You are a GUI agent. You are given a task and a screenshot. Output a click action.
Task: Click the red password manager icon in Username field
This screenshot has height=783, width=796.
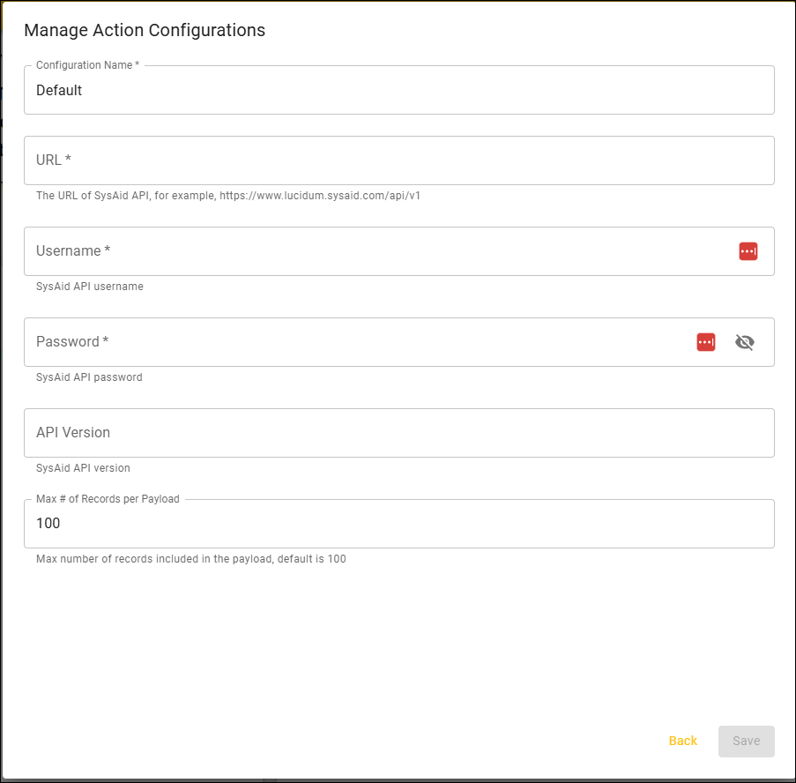pos(748,251)
